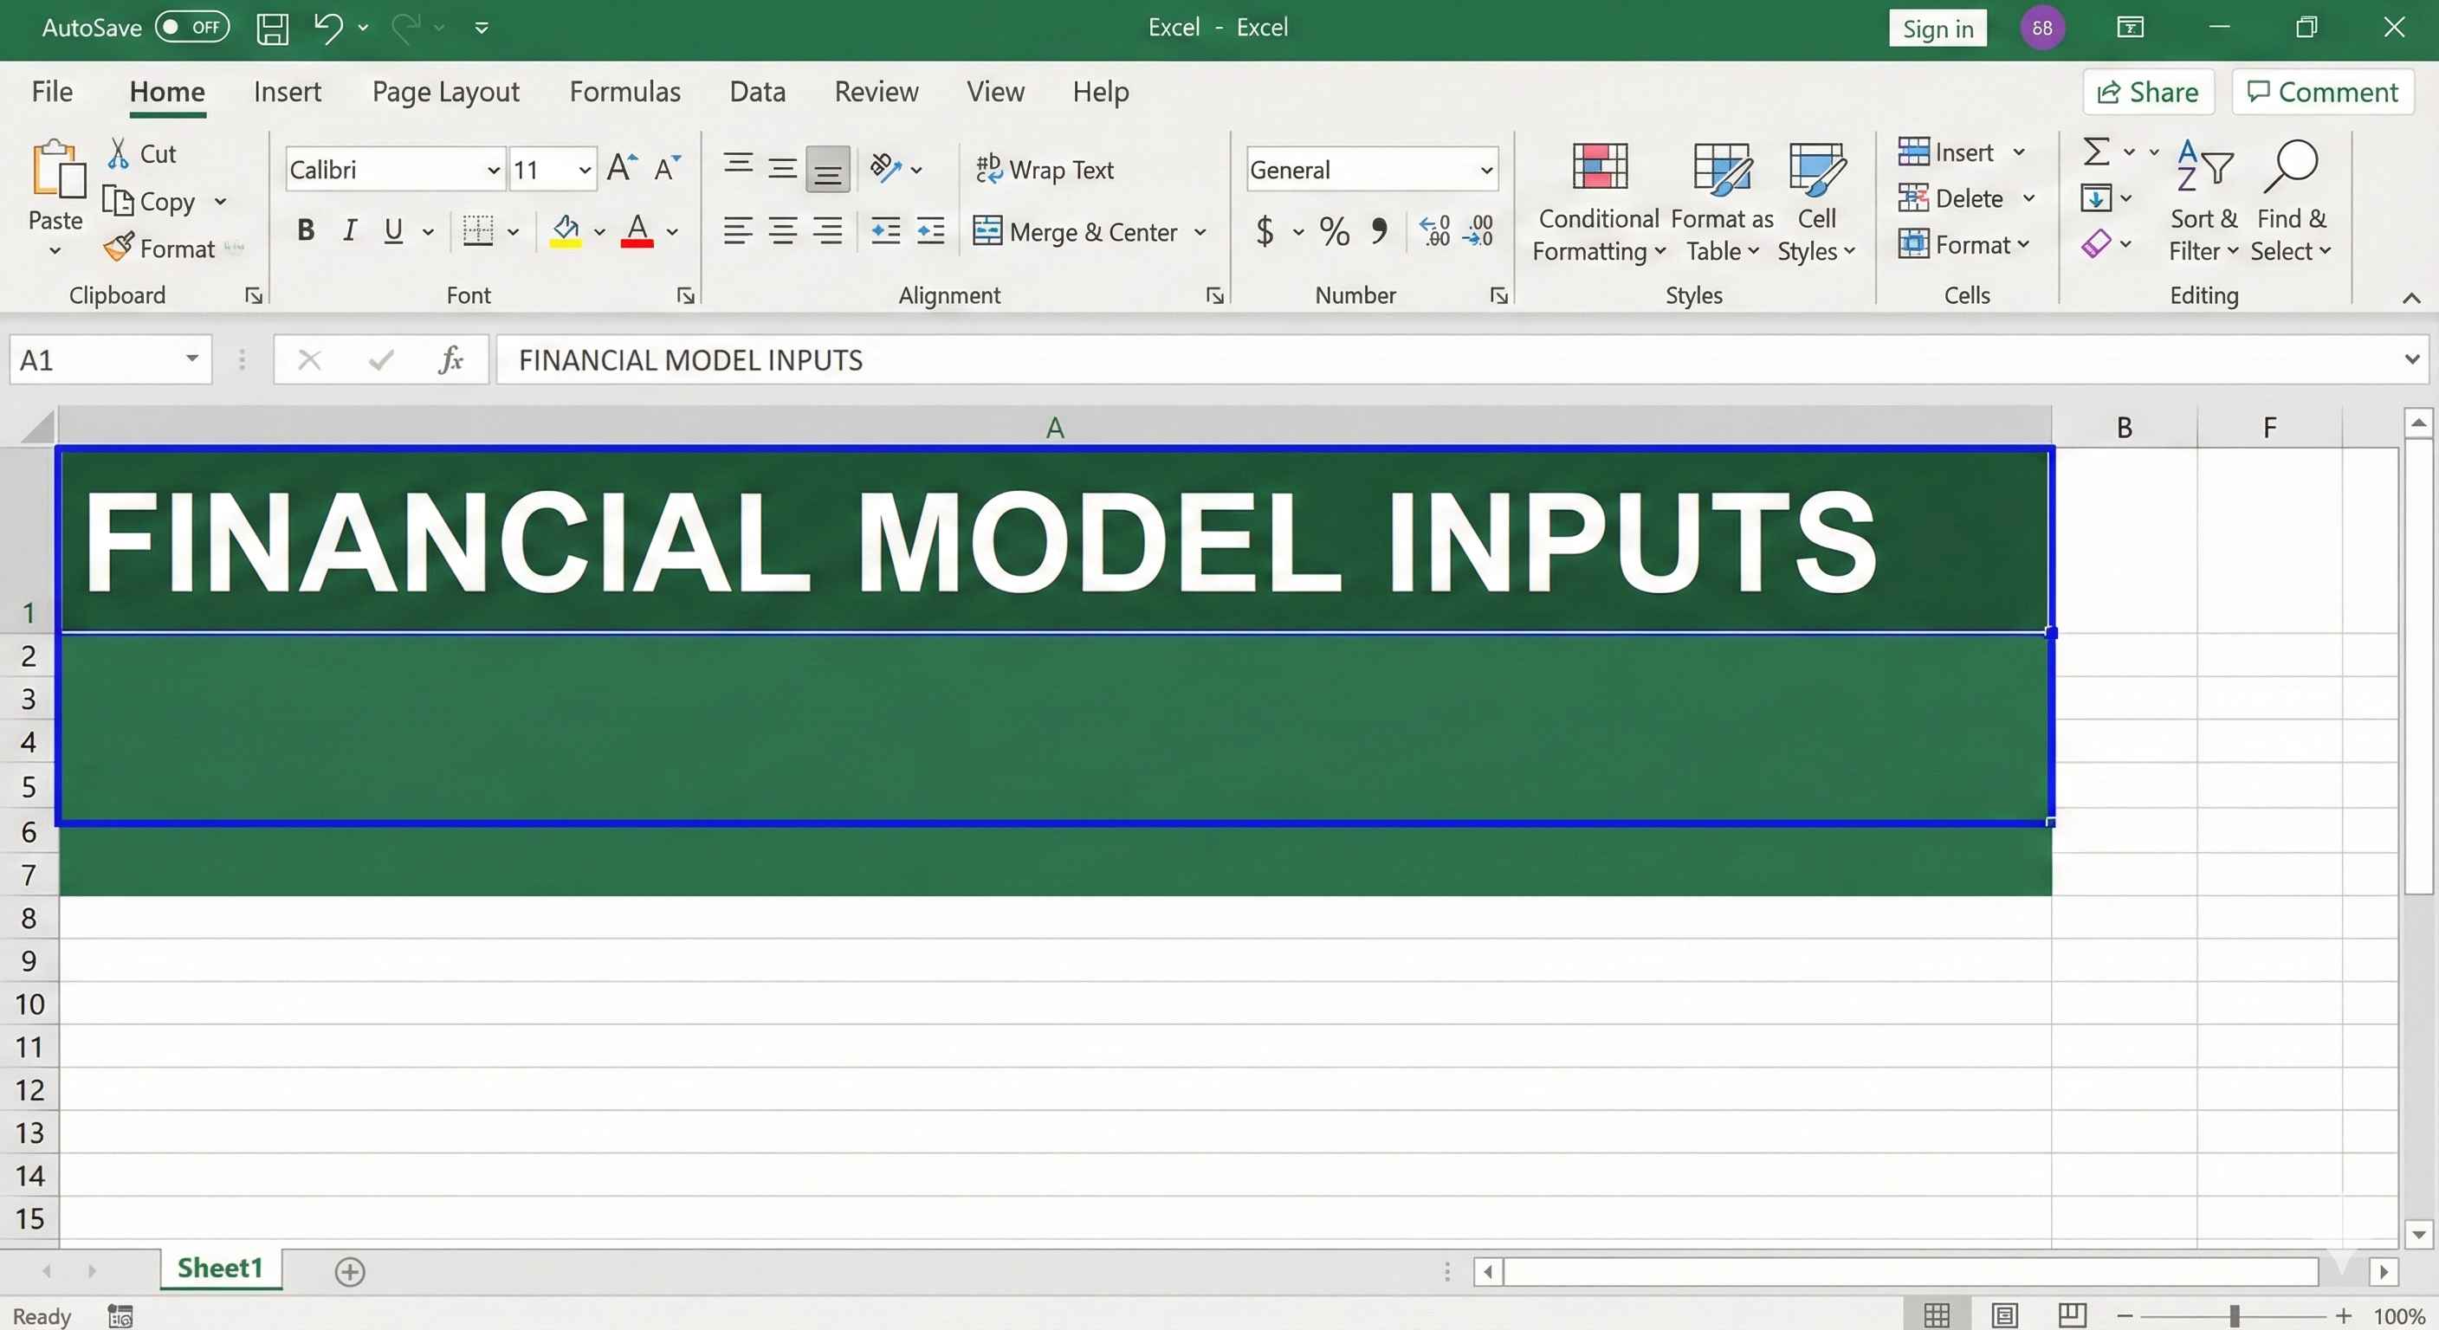Toggle underline formatting
This screenshot has width=2439, height=1330.
[x=392, y=230]
